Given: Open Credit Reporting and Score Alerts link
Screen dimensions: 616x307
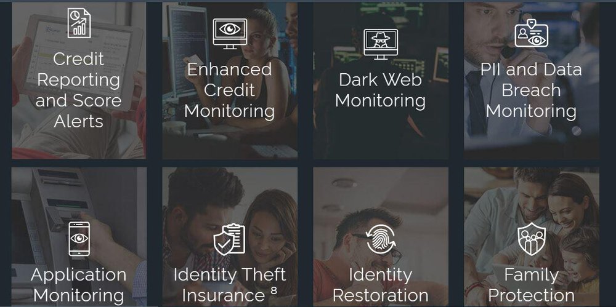Looking at the screenshot, I should [79, 90].
